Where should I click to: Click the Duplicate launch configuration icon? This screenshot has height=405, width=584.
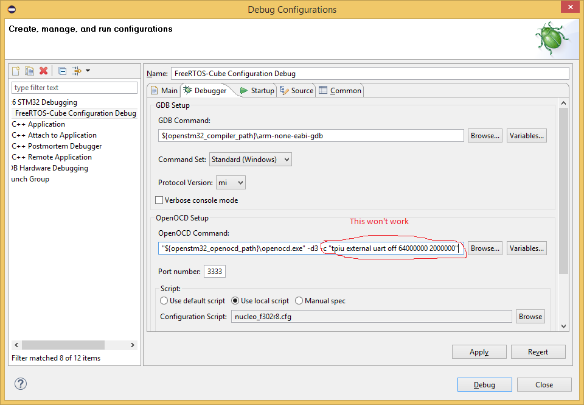click(x=30, y=71)
